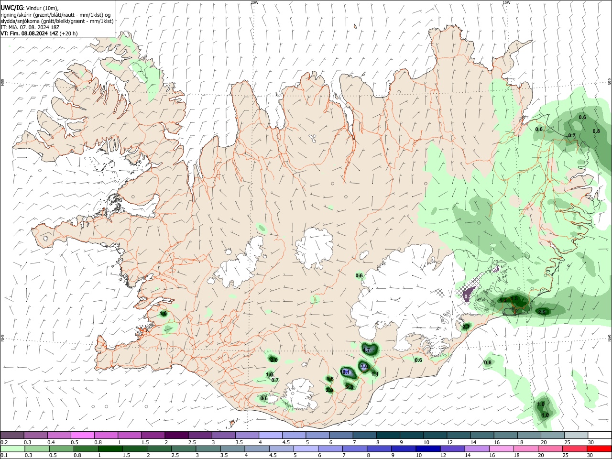Click the 1.1 value beside the 7.0 cell
Screen dimensions: 612x459
(x=375, y=374)
